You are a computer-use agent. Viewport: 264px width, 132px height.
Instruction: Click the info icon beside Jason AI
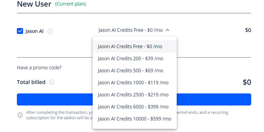click(x=50, y=31)
